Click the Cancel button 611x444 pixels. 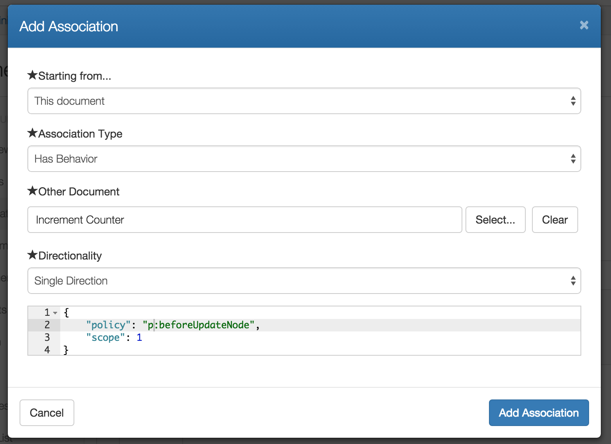click(47, 413)
